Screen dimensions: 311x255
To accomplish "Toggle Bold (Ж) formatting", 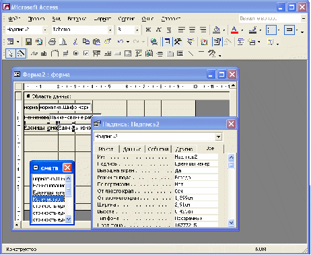I will coord(148,30).
